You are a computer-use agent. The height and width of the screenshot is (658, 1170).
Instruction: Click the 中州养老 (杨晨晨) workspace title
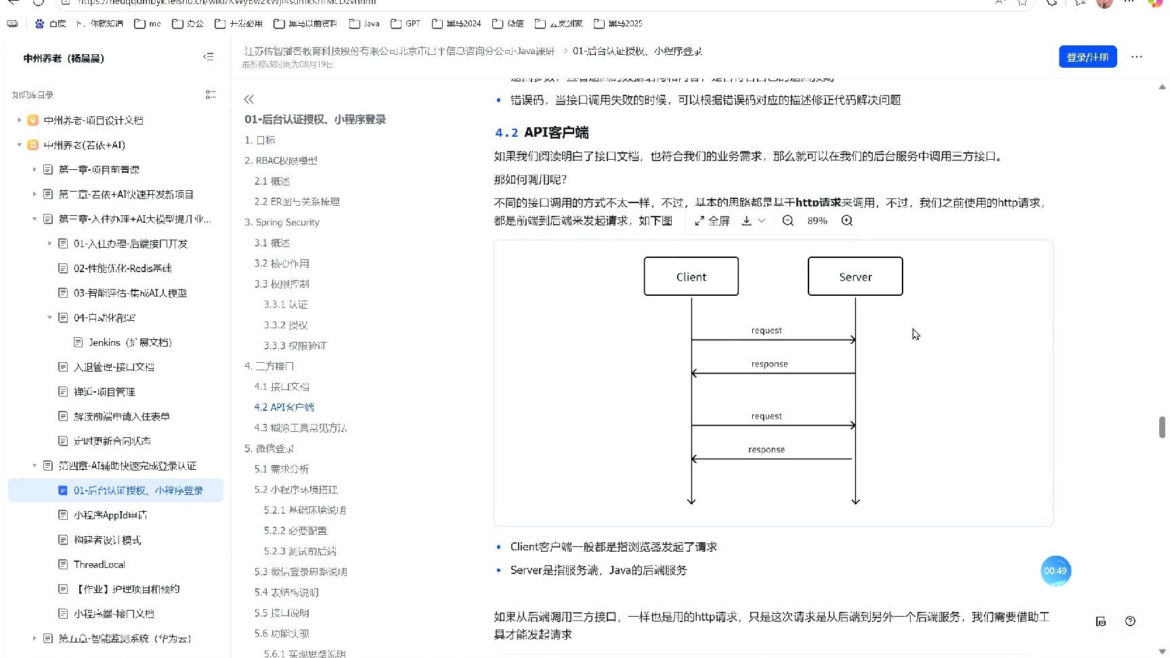(x=64, y=58)
